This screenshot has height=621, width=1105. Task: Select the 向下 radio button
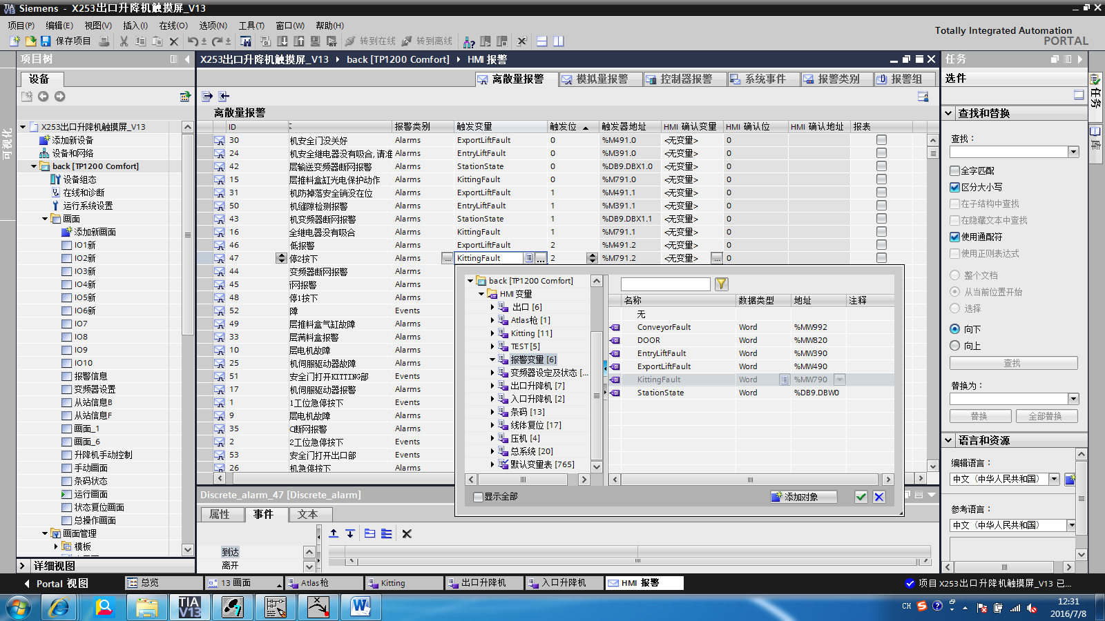[x=955, y=329]
